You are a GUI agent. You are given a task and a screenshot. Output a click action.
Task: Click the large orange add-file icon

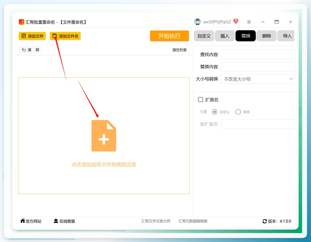click(x=104, y=136)
